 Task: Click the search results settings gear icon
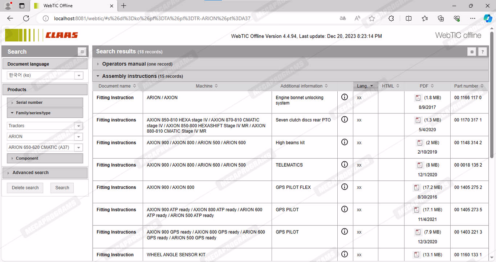(472, 52)
